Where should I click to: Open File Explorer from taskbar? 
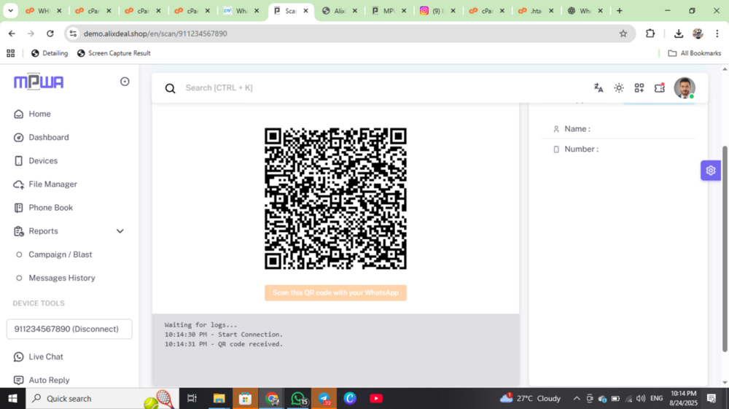point(219,398)
